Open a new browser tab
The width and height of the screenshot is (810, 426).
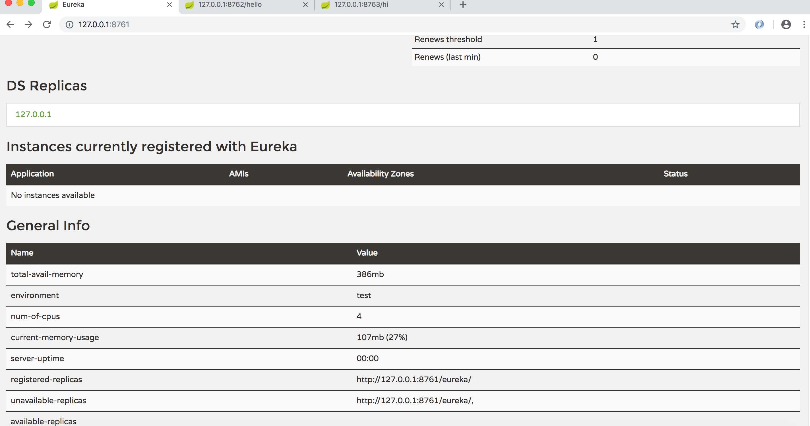463,5
